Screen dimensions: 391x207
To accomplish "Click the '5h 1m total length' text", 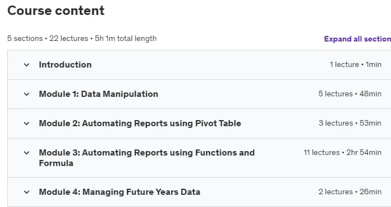I will tap(126, 39).
